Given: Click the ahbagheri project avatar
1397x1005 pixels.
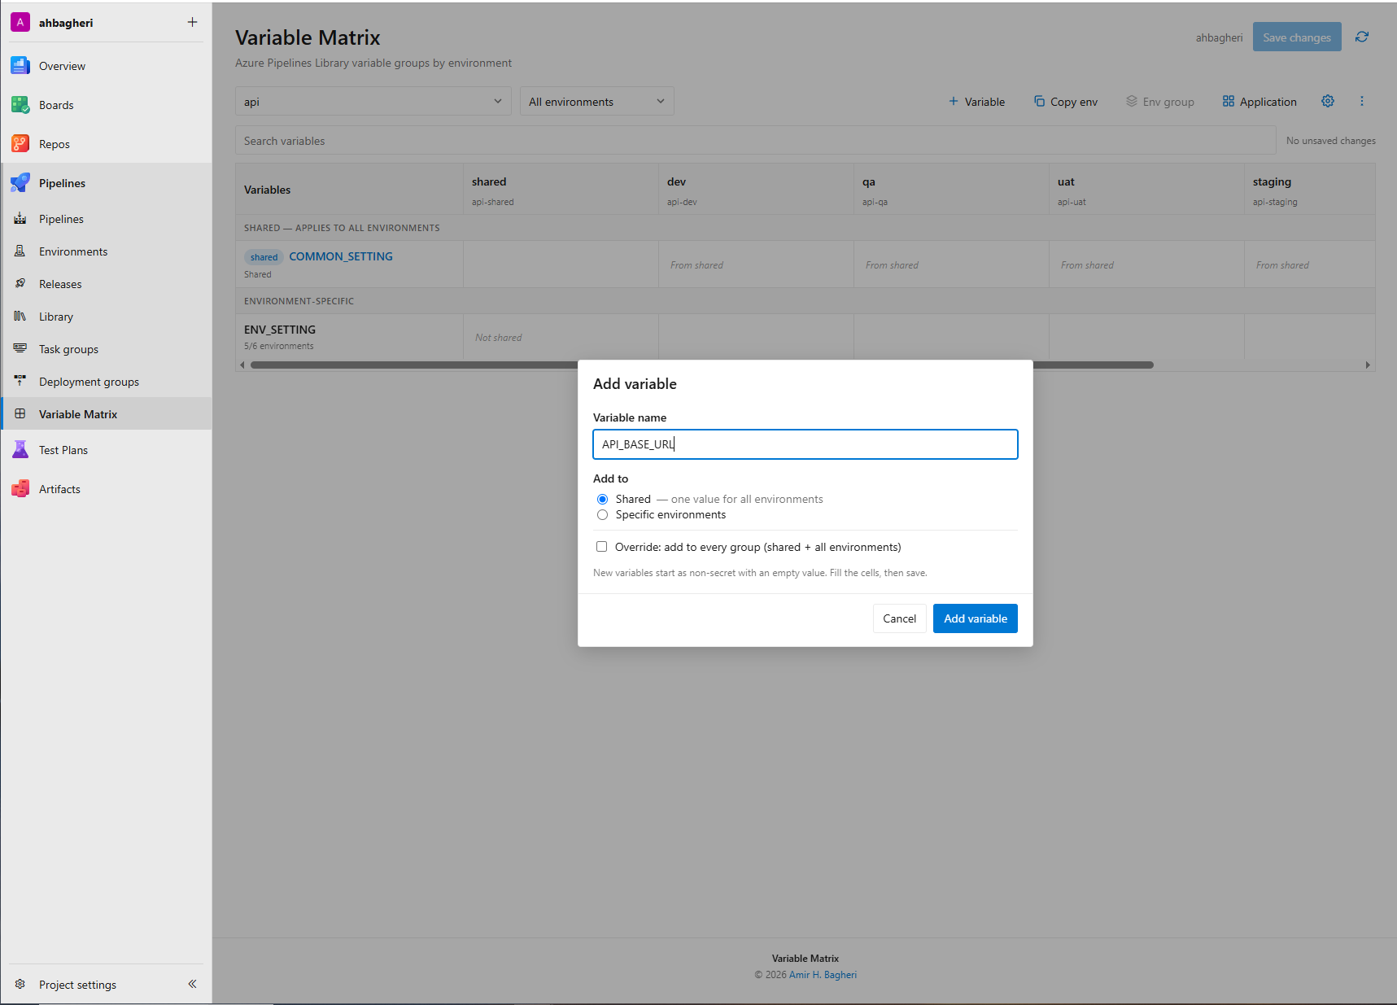Looking at the screenshot, I should tap(20, 22).
